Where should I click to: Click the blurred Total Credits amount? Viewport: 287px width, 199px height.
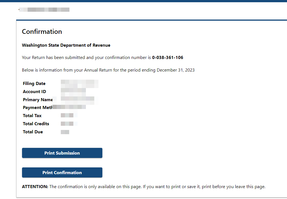pyautogui.click(x=69, y=124)
